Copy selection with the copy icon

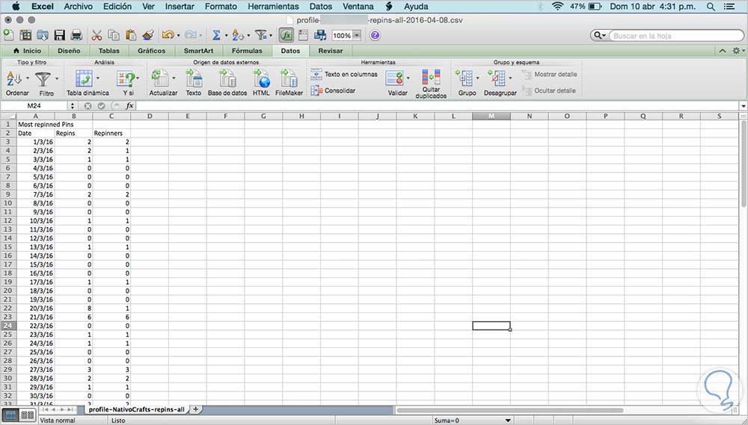(x=114, y=35)
